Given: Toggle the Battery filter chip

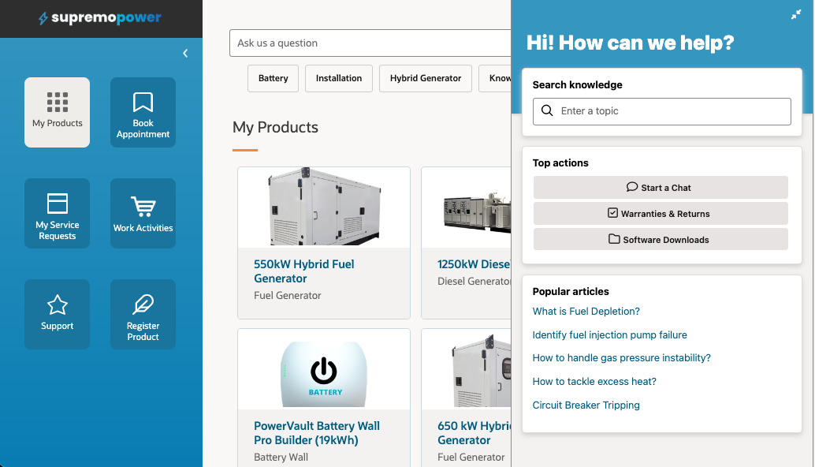Looking at the screenshot, I should pos(273,78).
